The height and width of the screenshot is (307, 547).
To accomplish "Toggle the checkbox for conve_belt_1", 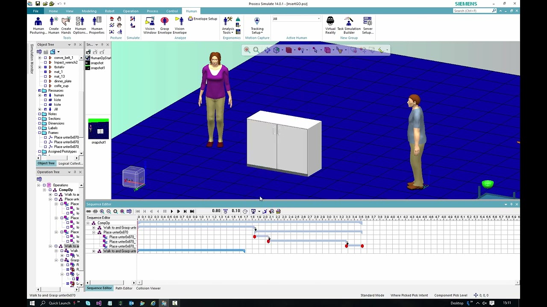I will (45, 58).
